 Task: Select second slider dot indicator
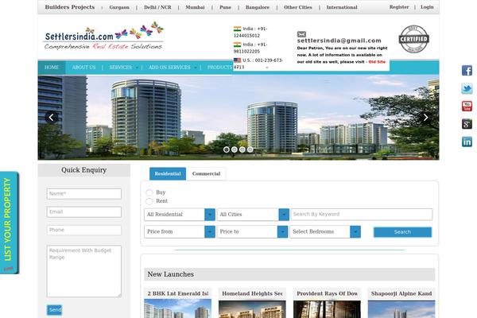[x=235, y=149]
